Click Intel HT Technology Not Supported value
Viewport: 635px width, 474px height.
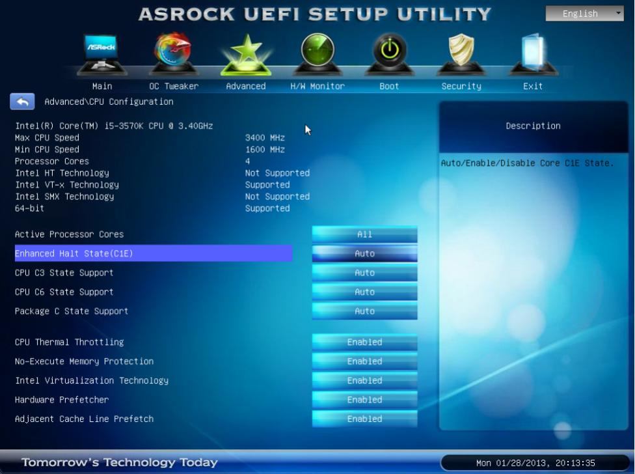(x=277, y=173)
